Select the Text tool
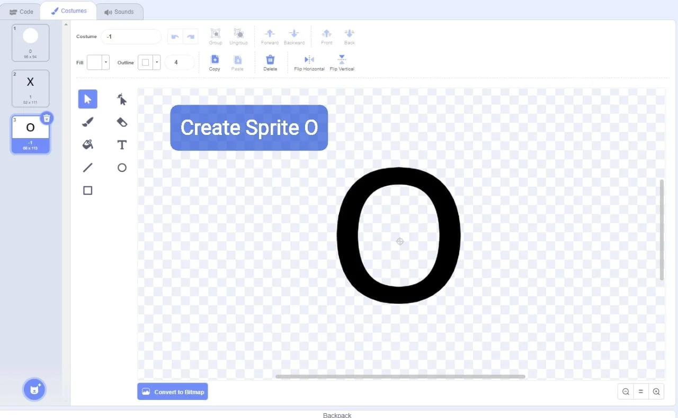678x418 pixels. point(122,144)
